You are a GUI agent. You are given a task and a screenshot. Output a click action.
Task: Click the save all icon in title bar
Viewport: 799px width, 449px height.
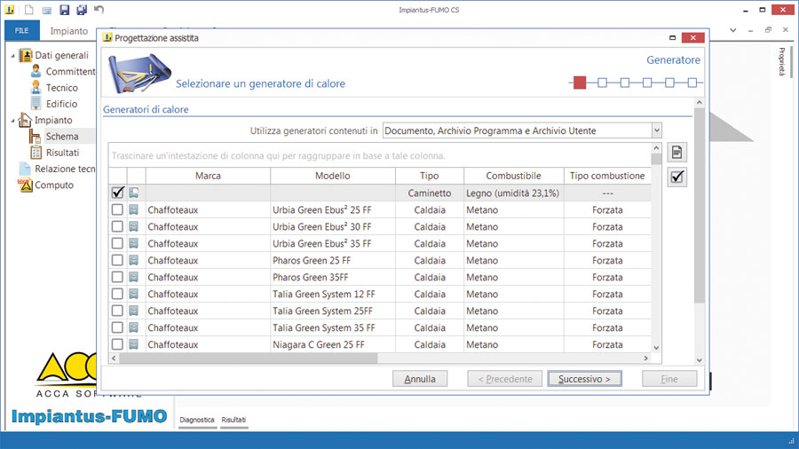click(x=82, y=10)
